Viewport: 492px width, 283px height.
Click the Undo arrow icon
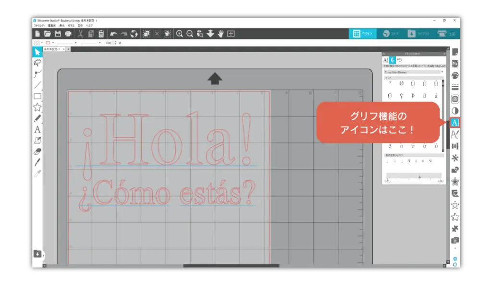(x=113, y=34)
